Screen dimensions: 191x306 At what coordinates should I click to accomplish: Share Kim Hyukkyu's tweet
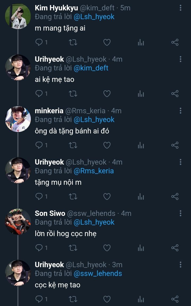175,42
